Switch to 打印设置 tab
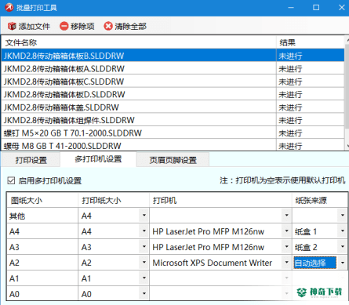Screen dimensions: 349x305 [x=31, y=160]
